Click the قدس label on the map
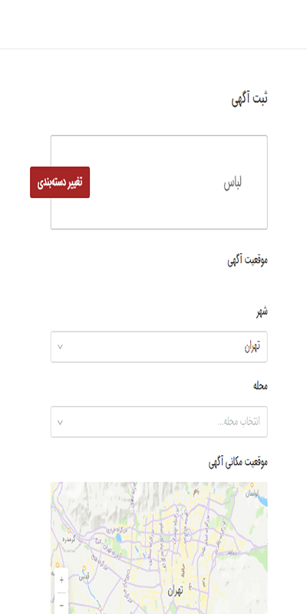This screenshot has height=614, width=307. click(84, 577)
